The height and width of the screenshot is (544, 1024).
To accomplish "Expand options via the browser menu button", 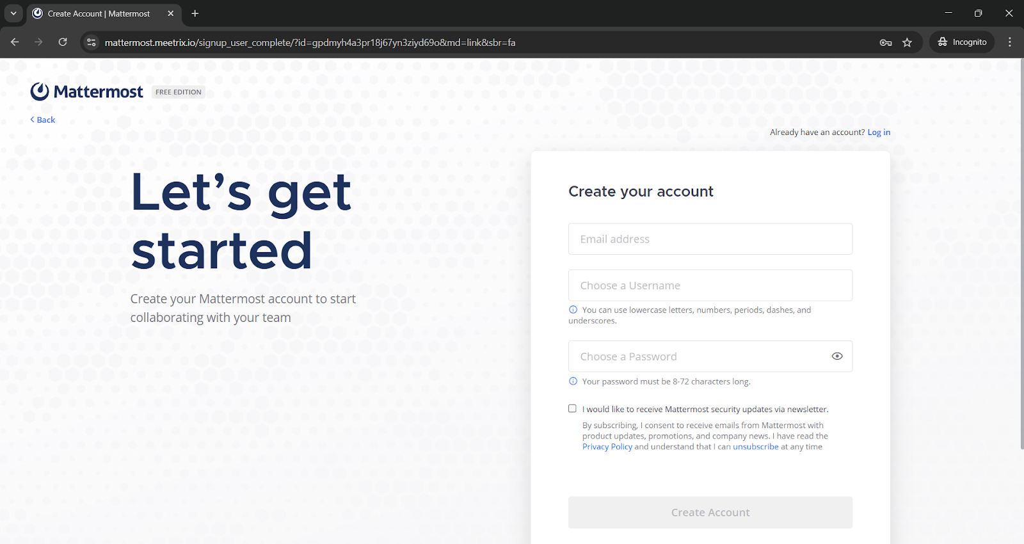I will click(1009, 42).
